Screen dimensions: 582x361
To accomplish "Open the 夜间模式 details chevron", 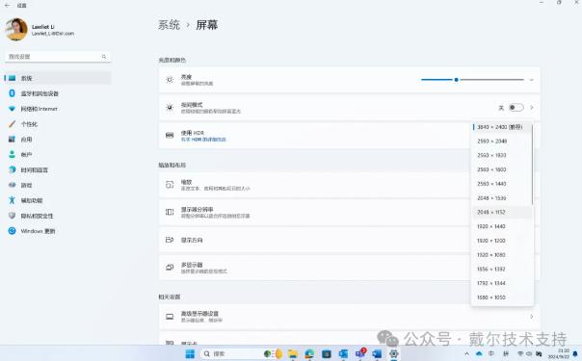I will click(532, 108).
